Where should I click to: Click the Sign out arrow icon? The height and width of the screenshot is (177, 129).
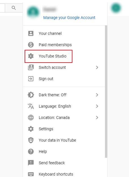[31, 79]
